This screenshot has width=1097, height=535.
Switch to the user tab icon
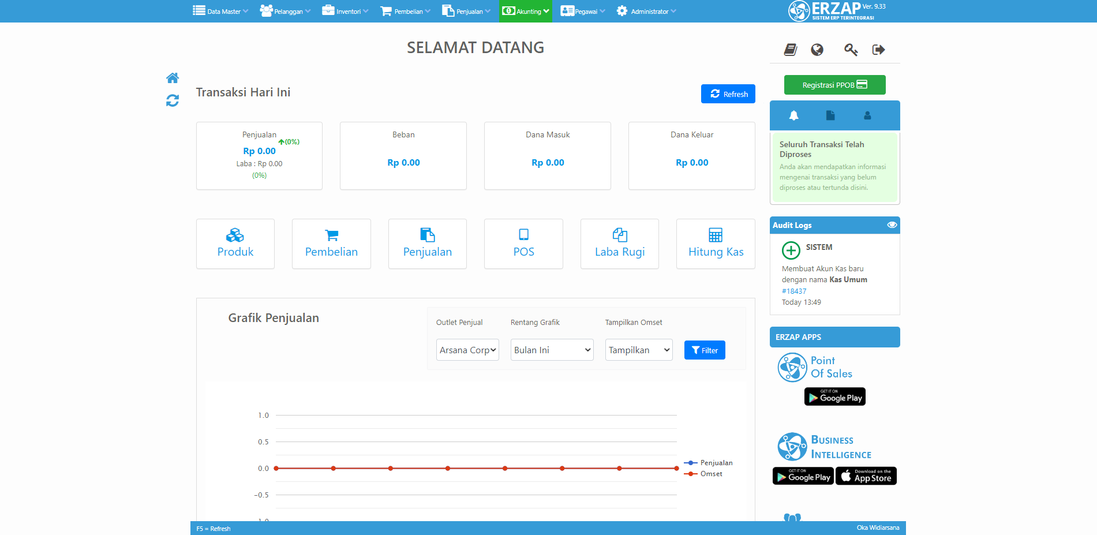pyautogui.click(x=867, y=115)
